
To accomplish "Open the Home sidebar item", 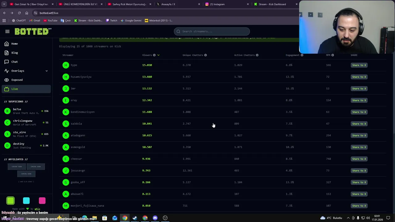I will (26, 44).
